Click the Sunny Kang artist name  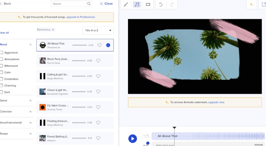(x=53, y=63)
